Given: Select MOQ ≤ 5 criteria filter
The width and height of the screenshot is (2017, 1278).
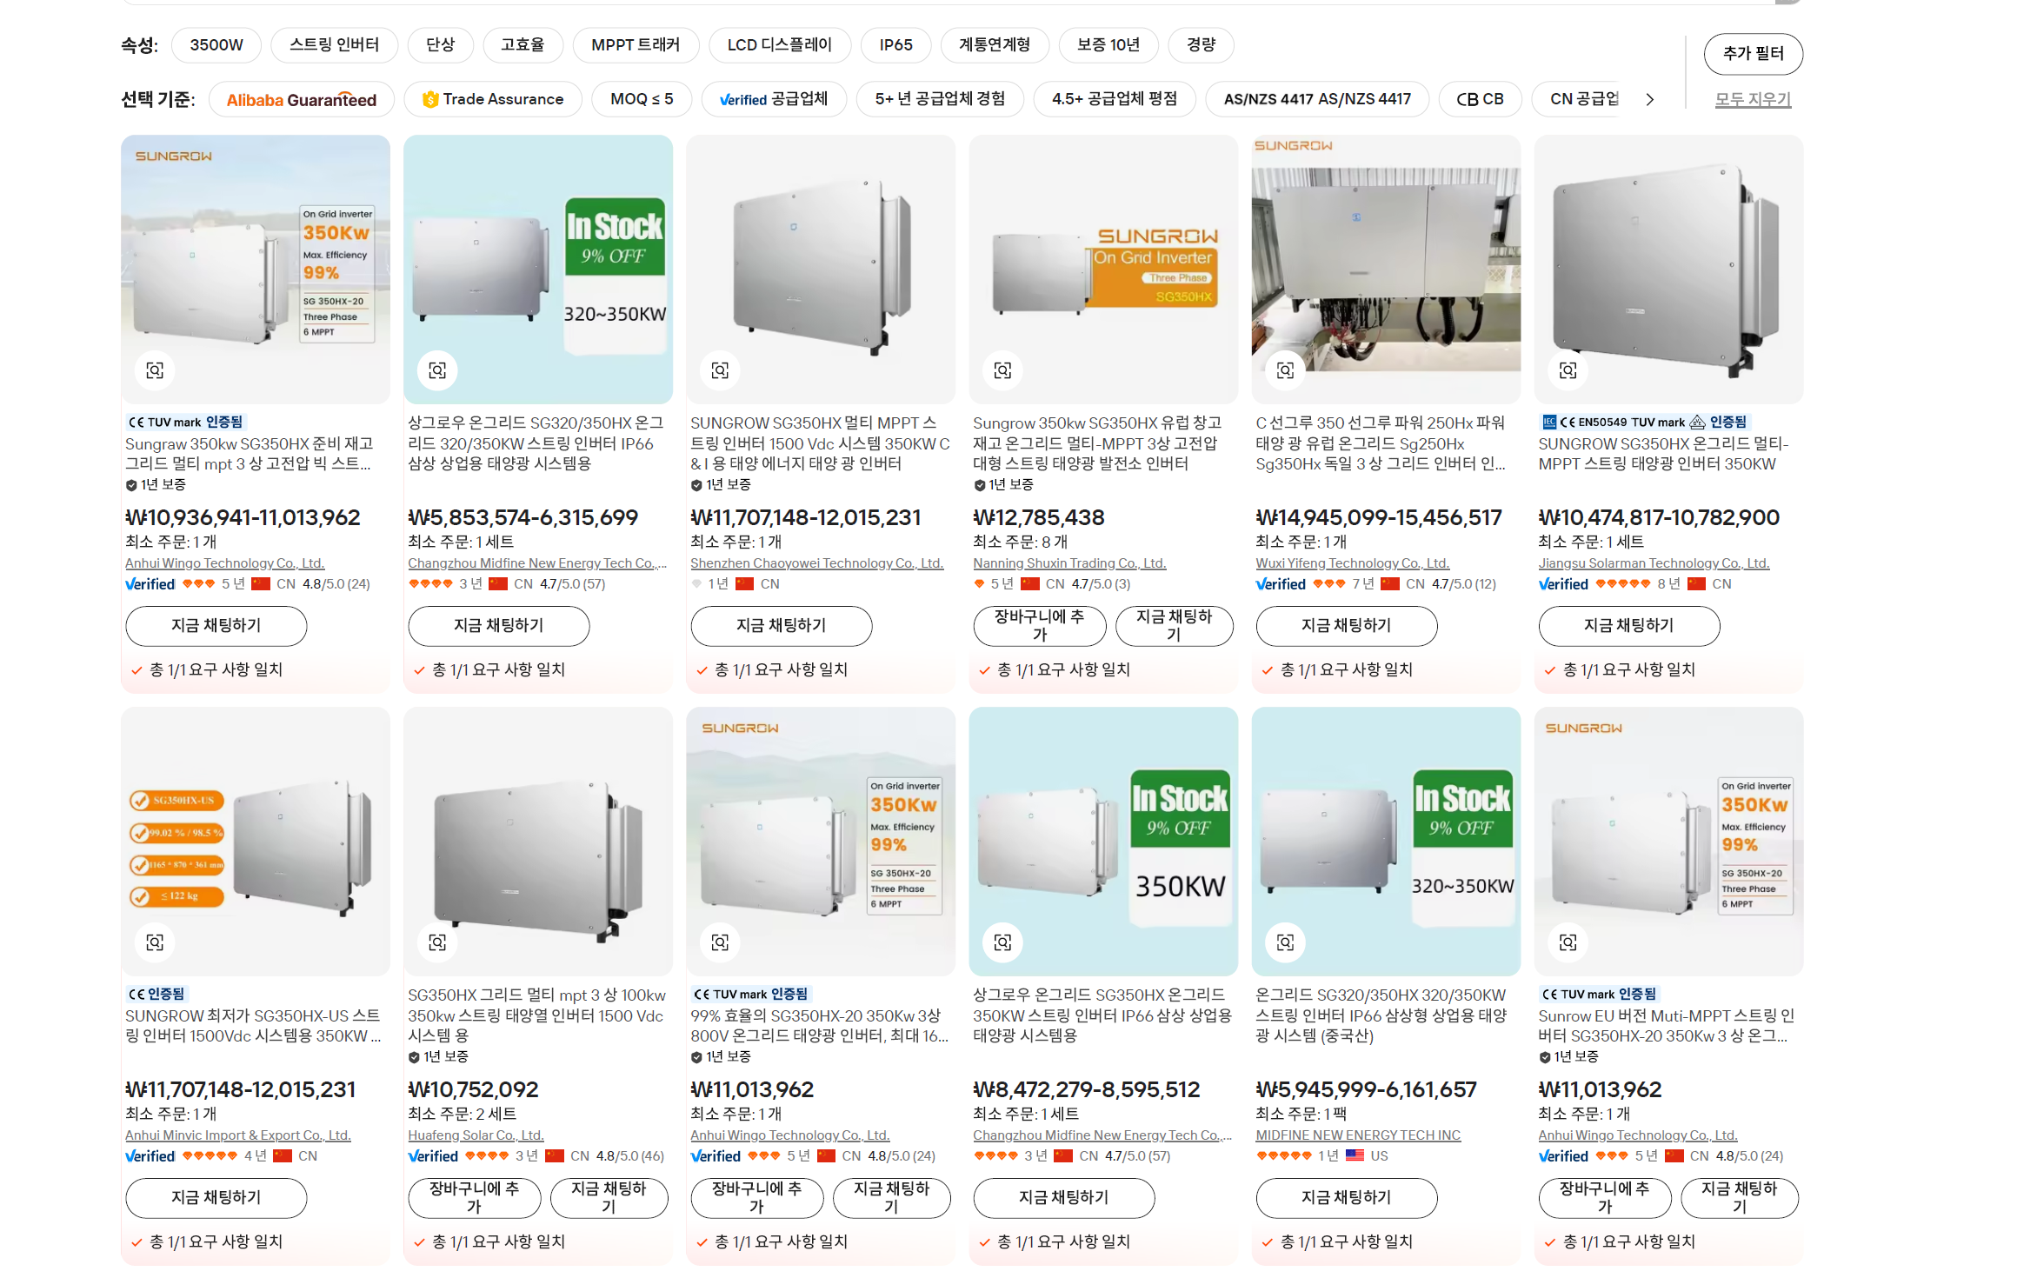Looking at the screenshot, I should pos(642,99).
